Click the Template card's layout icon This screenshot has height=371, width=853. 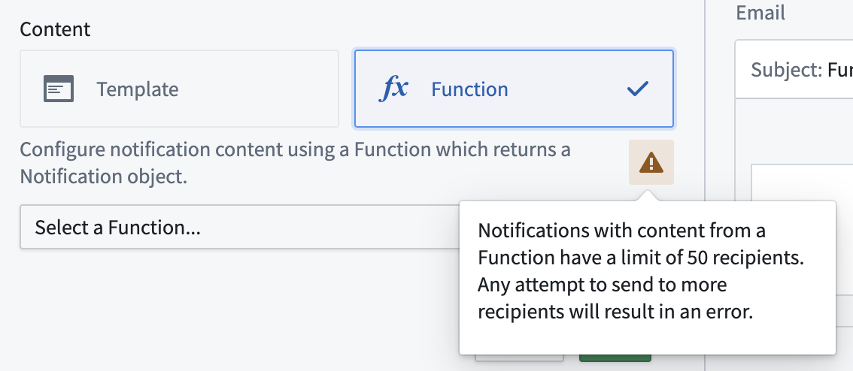tap(58, 89)
